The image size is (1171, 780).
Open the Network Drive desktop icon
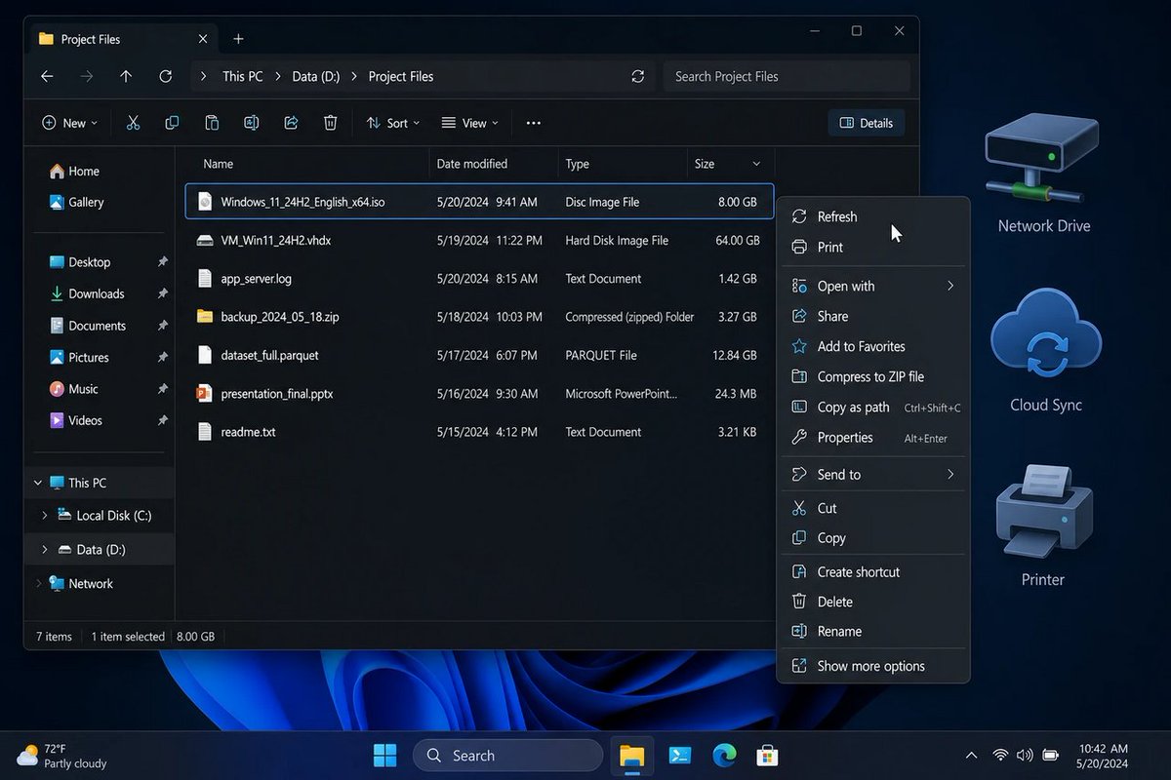[1043, 174]
